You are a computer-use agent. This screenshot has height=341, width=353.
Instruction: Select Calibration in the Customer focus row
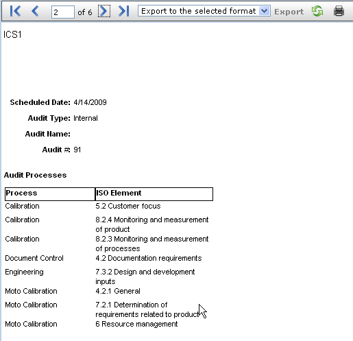pyautogui.click(x=22, y=206)
